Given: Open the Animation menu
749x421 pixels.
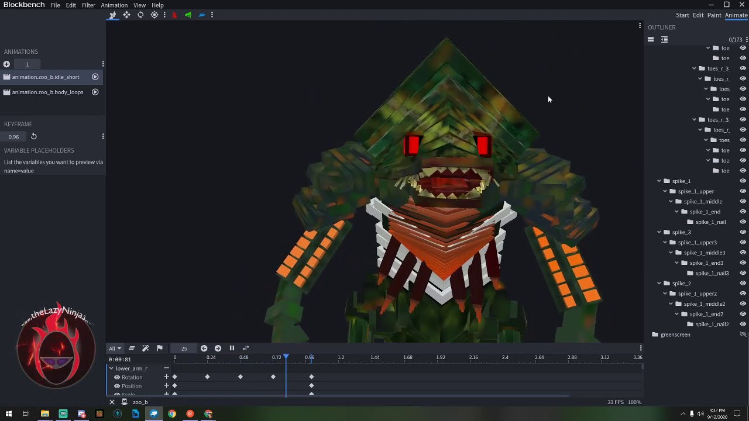Looking at the screenshot, I should 114,5.
